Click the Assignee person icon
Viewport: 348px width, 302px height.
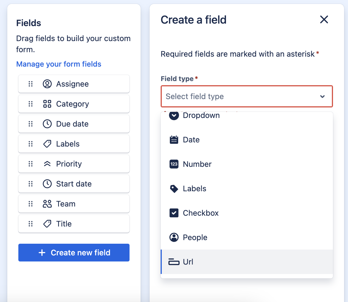[47, 84]
